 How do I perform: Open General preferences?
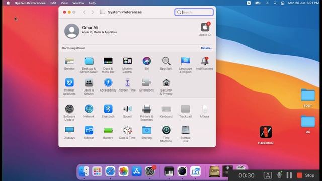tap(69, 64)
